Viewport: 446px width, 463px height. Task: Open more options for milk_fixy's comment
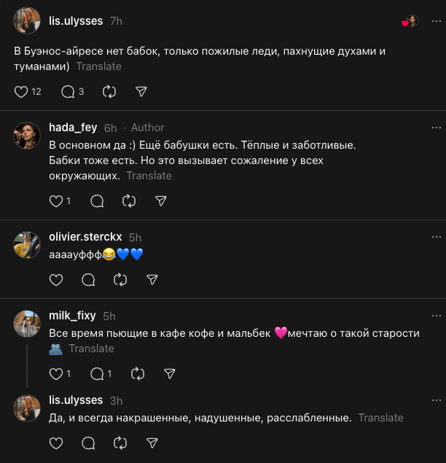436,316
